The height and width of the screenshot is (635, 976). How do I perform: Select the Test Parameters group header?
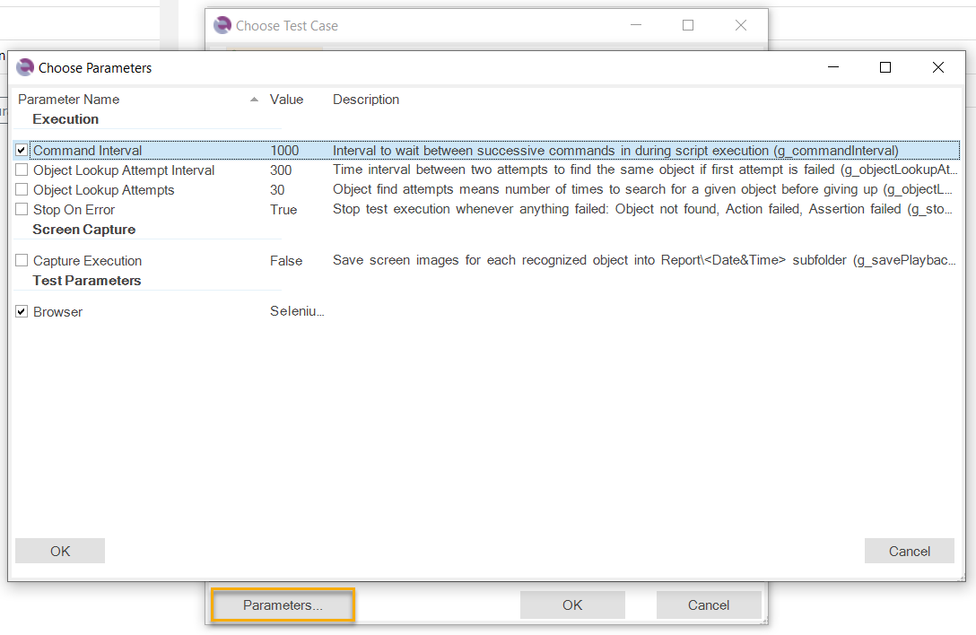pyautogui.click(x=86, y=281)
